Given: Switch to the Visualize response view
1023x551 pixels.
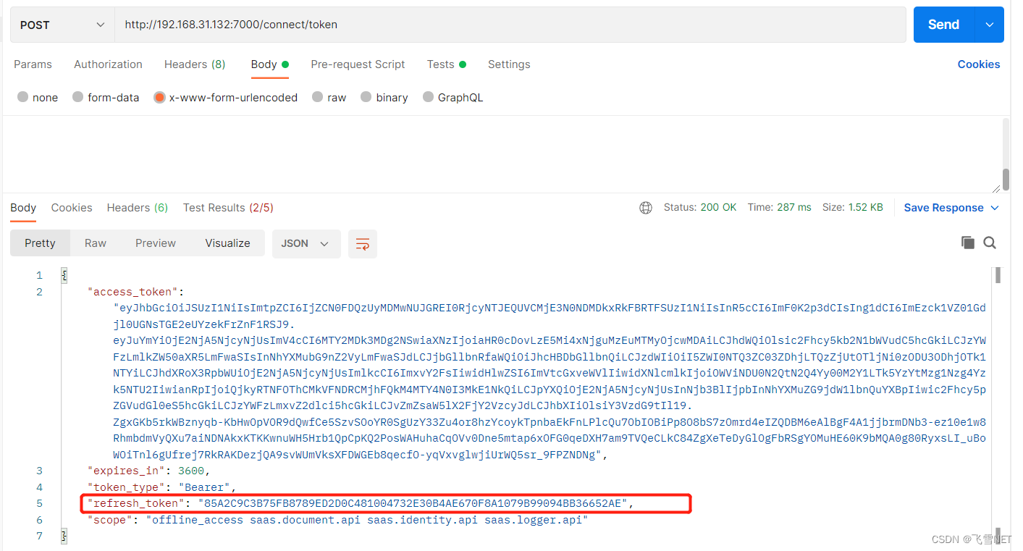Looking at the screenshot, I should 227,243.
